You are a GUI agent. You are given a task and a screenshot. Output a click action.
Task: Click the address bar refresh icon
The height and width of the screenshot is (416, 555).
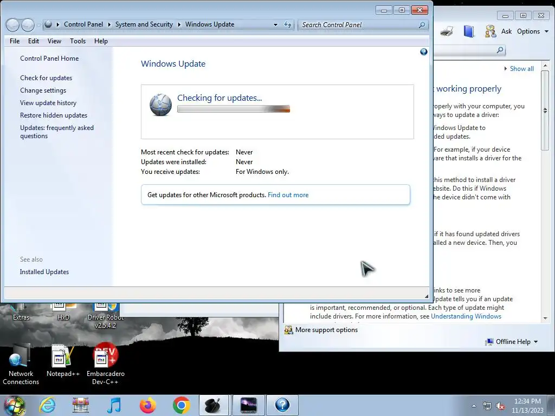(x=288, y=25)
